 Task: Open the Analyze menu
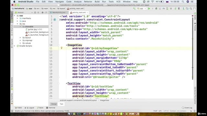pyautogui.click(x=78, y=2)
